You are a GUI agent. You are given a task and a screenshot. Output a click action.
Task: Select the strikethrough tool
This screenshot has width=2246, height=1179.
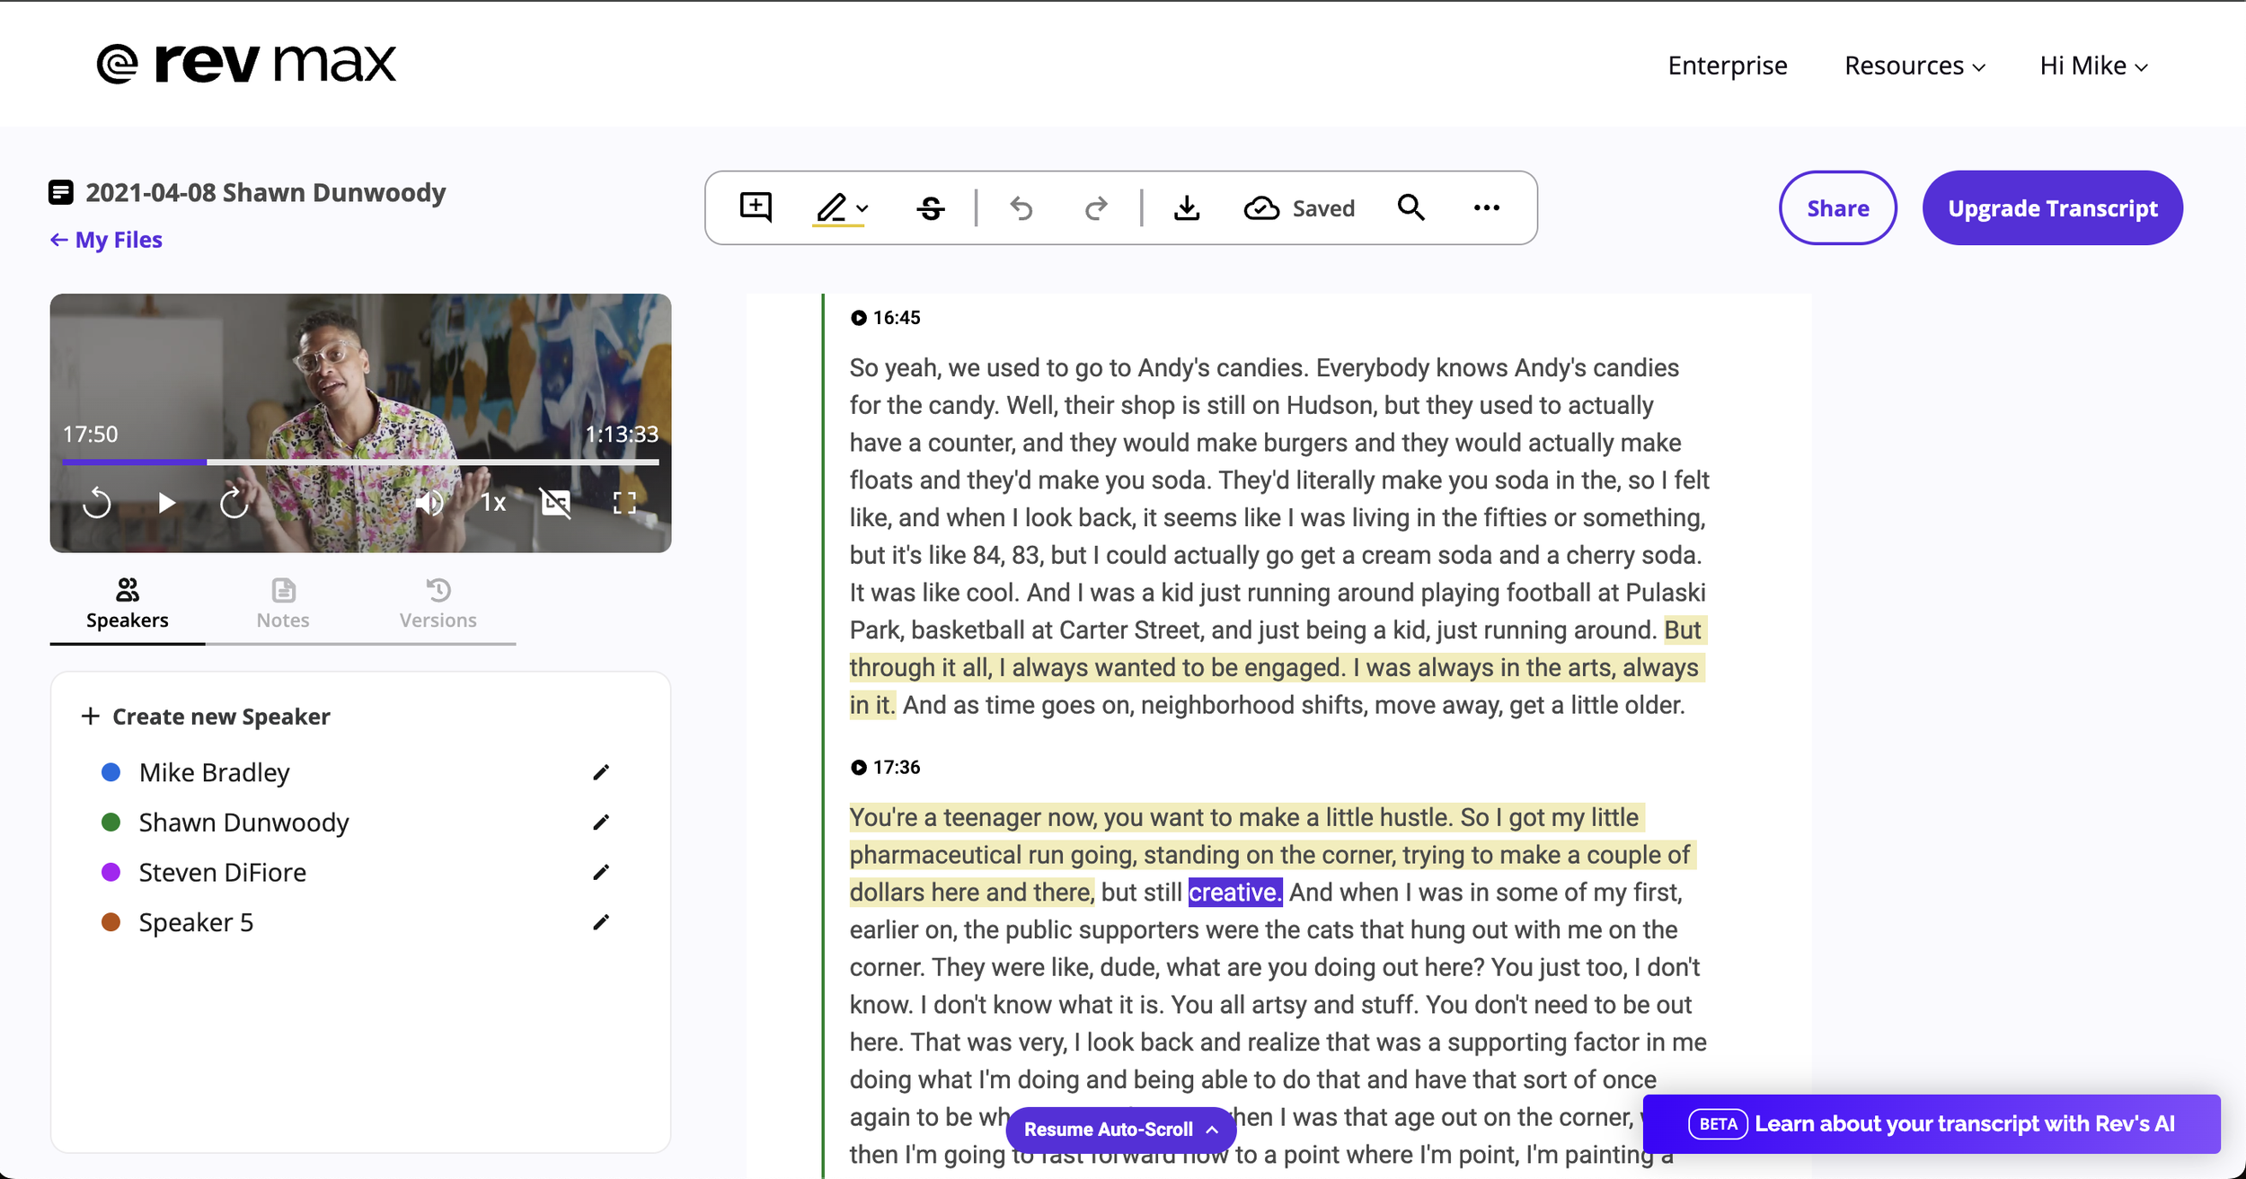[931, 208]
